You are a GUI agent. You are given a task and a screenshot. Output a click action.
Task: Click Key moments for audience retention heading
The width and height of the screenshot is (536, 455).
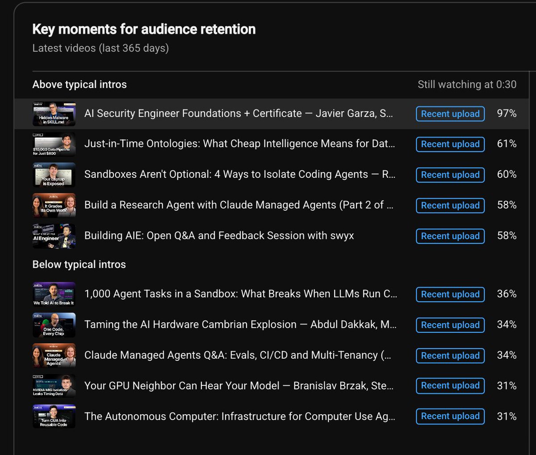tap(144, 29)
